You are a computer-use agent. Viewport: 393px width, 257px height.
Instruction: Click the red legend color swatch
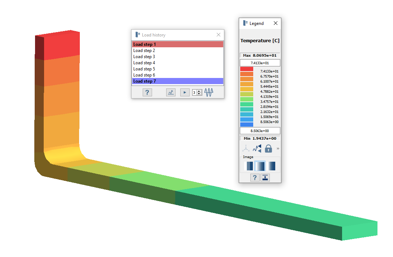(247, 69)
